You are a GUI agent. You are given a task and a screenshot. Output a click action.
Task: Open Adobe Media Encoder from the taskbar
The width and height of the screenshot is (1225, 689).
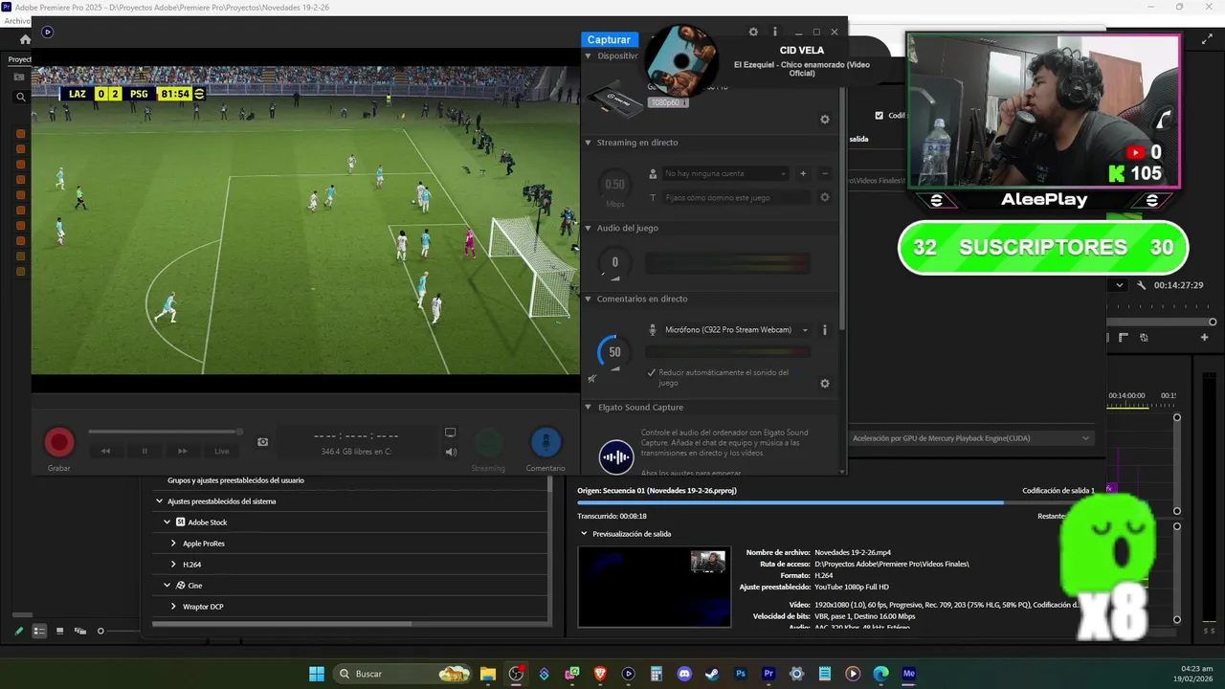(909, 674)
